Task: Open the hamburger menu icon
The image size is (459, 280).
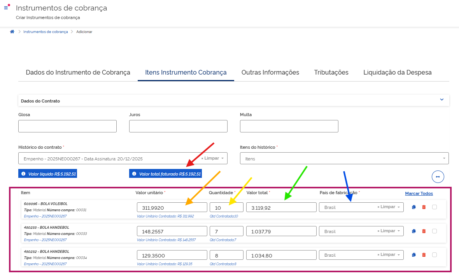Action: click(x=6, y=8)
